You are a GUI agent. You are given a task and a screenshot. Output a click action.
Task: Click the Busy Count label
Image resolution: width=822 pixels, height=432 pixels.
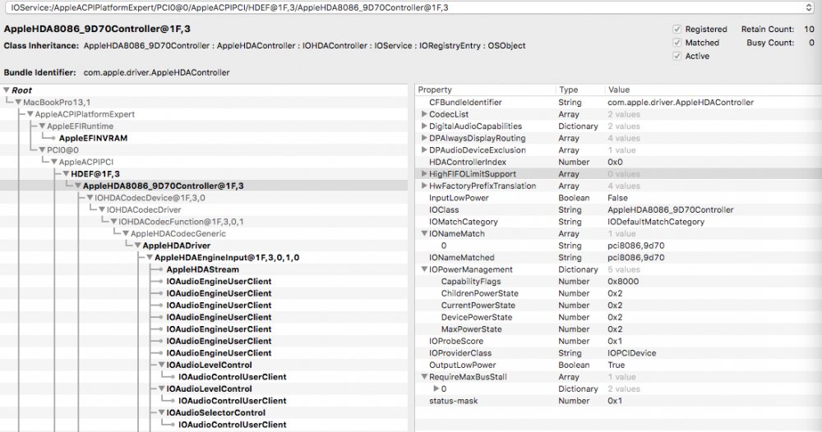[770, 43]
